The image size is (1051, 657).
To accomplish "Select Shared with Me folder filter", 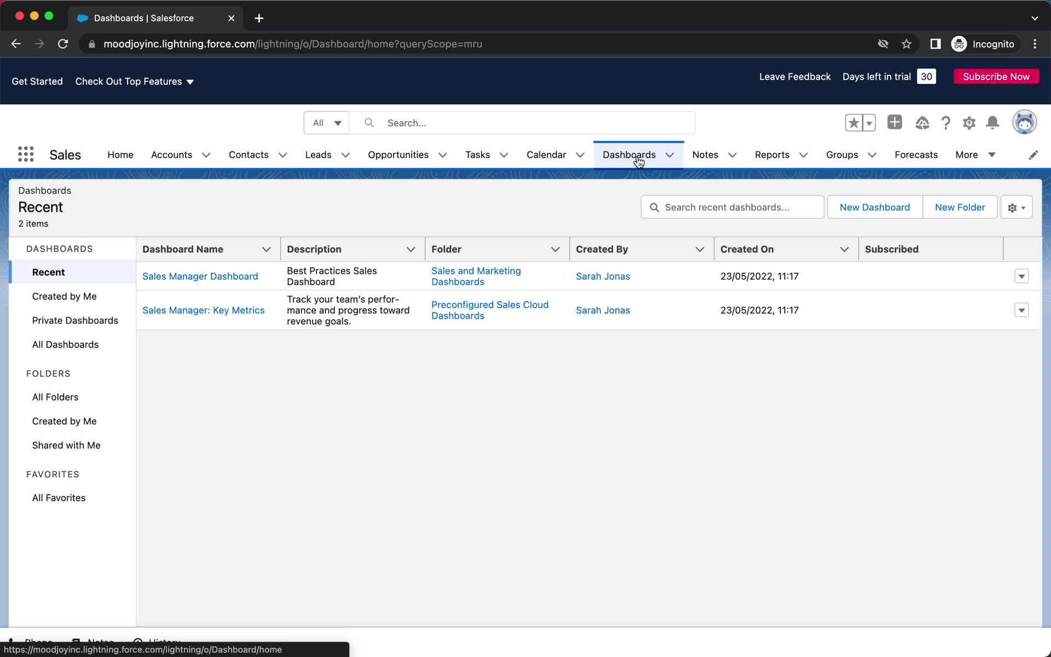I will click(66, 445).
